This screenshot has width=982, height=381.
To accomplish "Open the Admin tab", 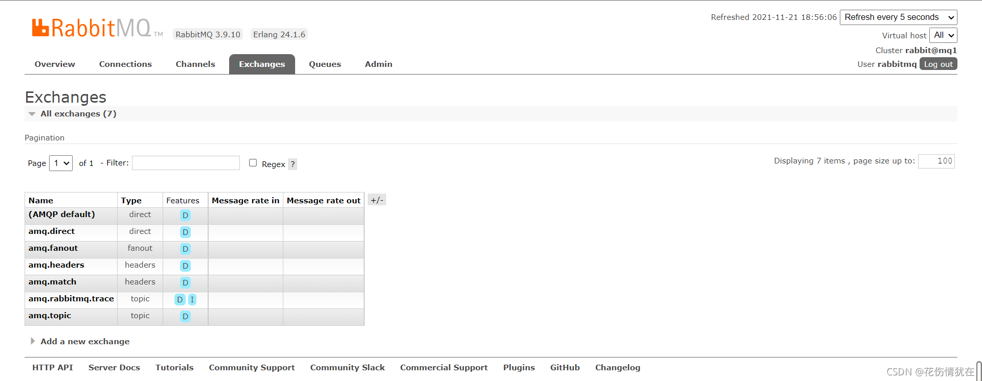I will click(378, 64).
